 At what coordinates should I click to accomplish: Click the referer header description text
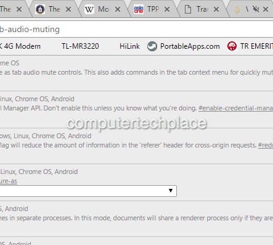coord(128,145)
